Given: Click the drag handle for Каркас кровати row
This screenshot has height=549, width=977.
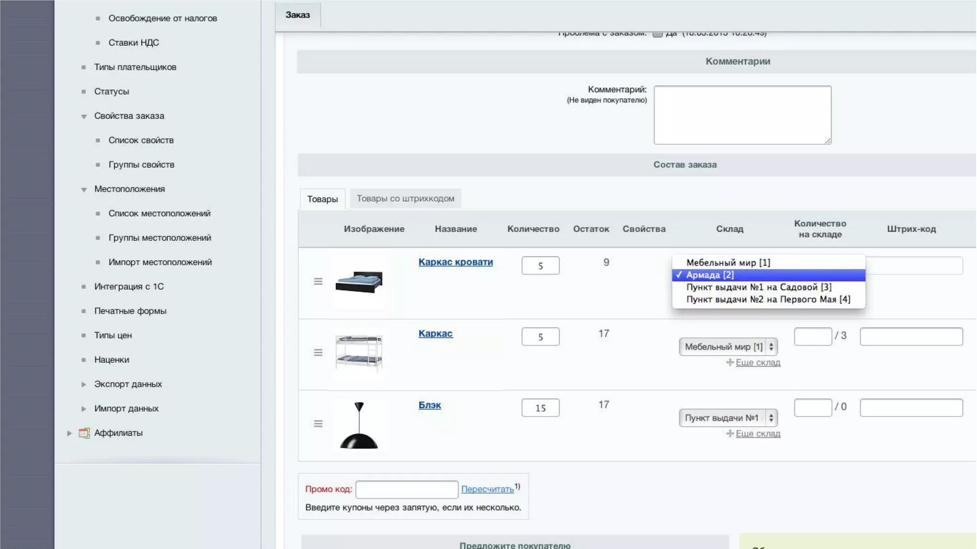Looking at the screenshot, I should (318, 282).
